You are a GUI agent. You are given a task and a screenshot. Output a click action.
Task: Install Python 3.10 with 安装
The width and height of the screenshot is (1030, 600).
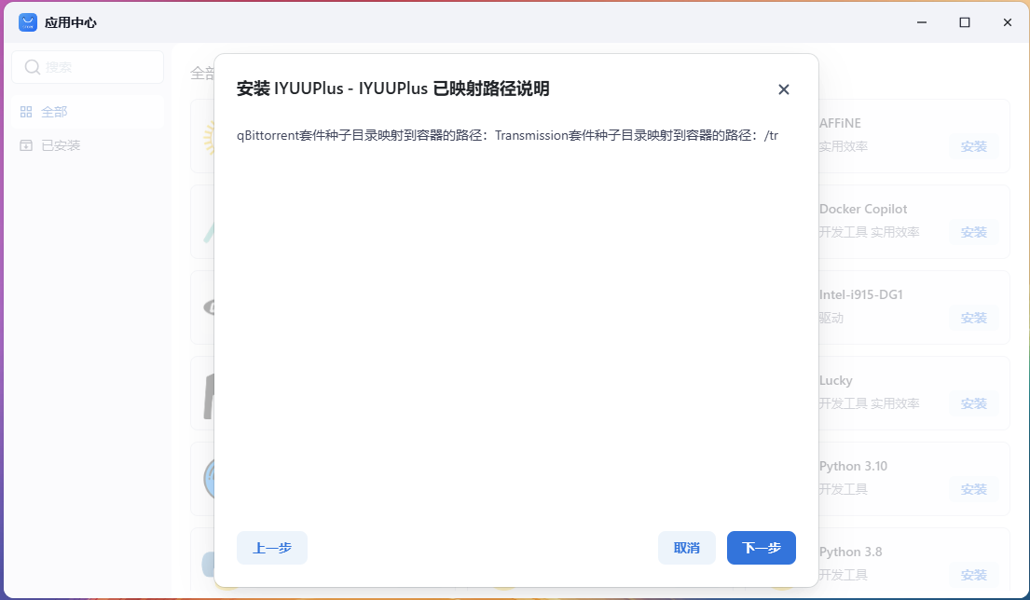[x=973, y=489]
